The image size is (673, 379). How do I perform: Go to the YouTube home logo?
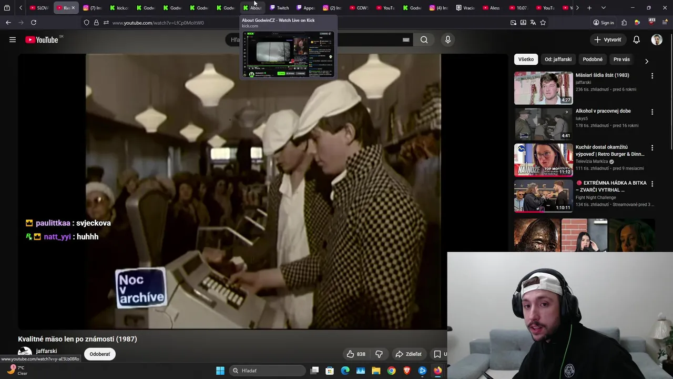click(x=42, y=39)
